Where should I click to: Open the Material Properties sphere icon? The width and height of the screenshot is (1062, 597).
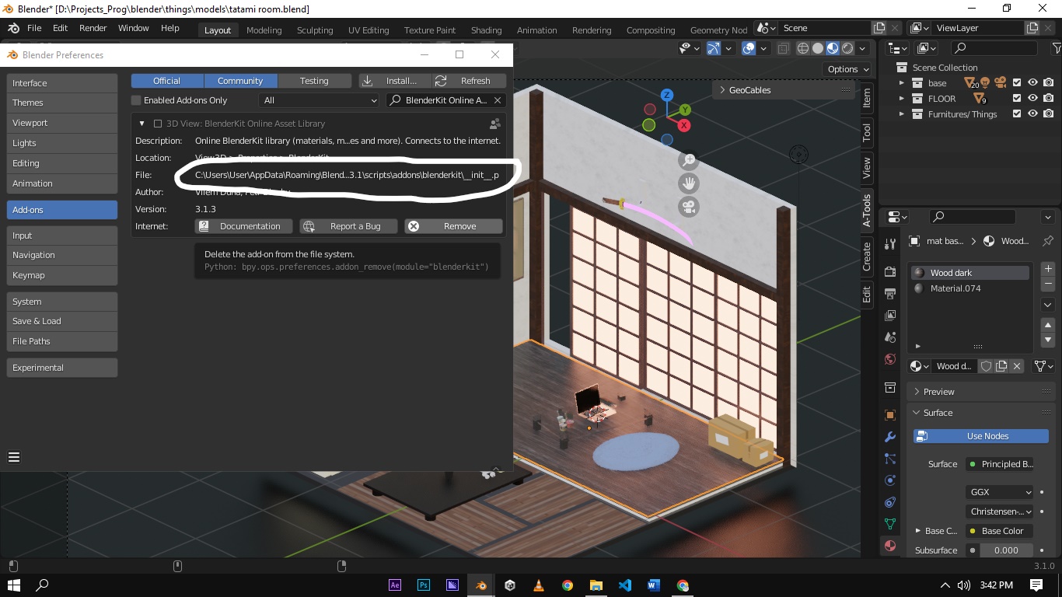click(889, 546)
